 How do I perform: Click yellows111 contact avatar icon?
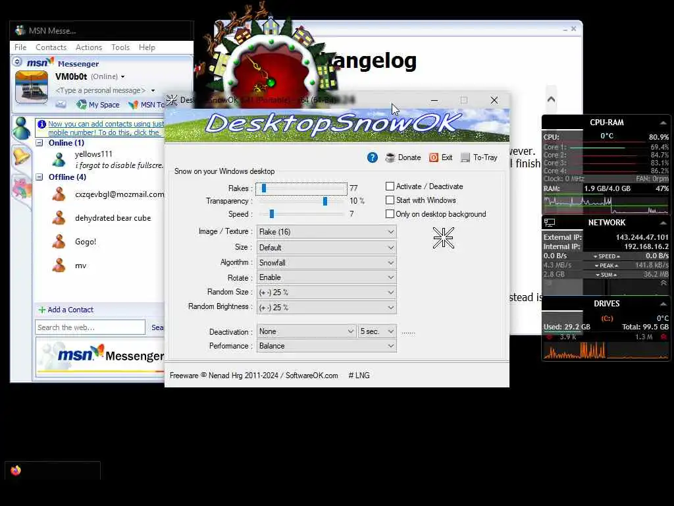click(59, 160)
